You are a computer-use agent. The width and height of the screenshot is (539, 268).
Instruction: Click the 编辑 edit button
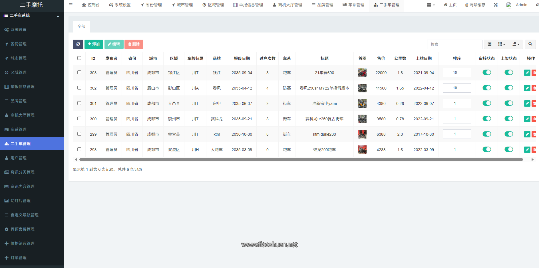[114, 44]
